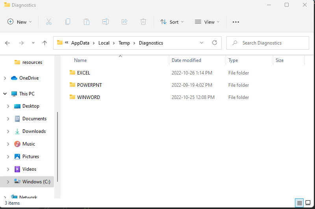
Task: Sort by Date modified column header
Action: coord(186,60)
